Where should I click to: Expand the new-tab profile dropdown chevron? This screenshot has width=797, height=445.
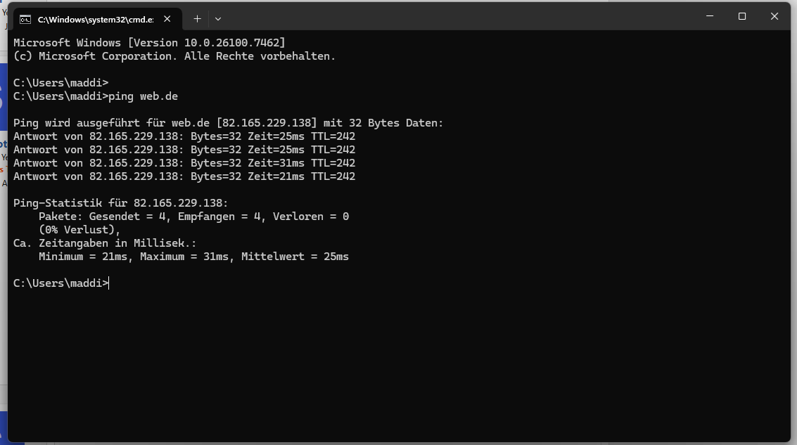(x=218, y=19)
